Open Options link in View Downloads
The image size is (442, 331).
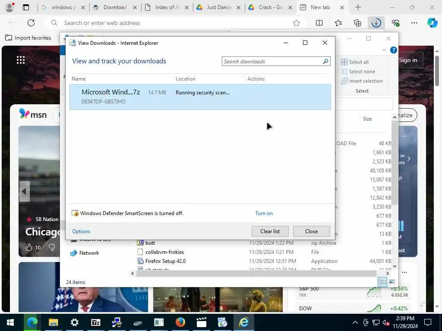81,231
